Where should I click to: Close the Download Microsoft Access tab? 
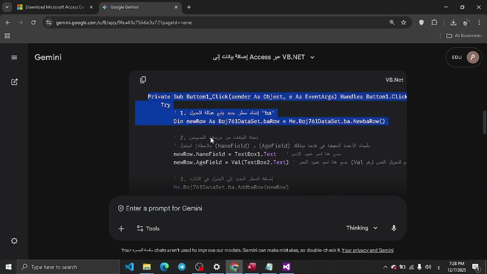coord(91,7)
